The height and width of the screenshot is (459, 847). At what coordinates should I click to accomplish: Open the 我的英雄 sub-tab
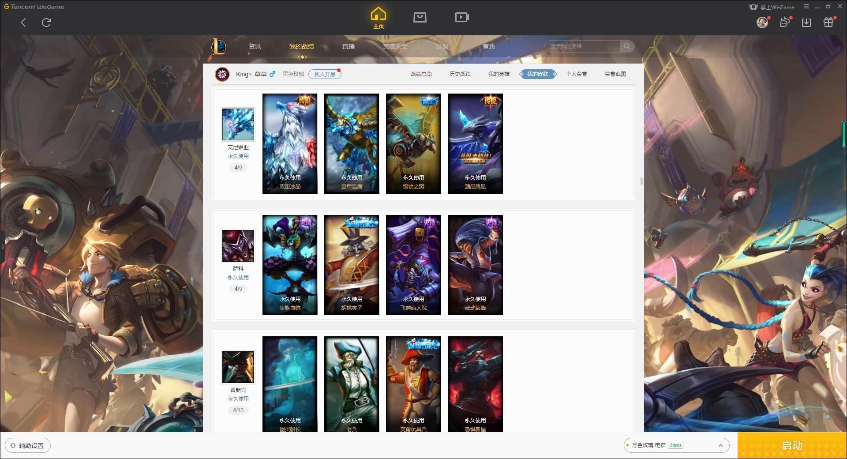499,74
